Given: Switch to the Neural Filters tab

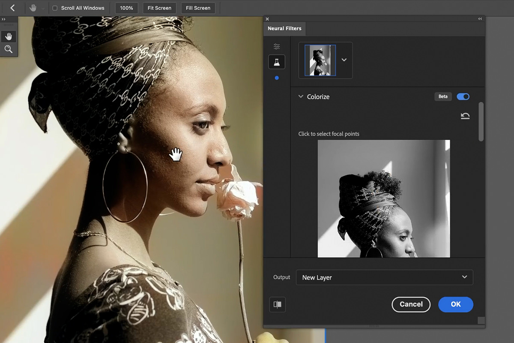Looking at the screenshot, I should coord(284,28).
